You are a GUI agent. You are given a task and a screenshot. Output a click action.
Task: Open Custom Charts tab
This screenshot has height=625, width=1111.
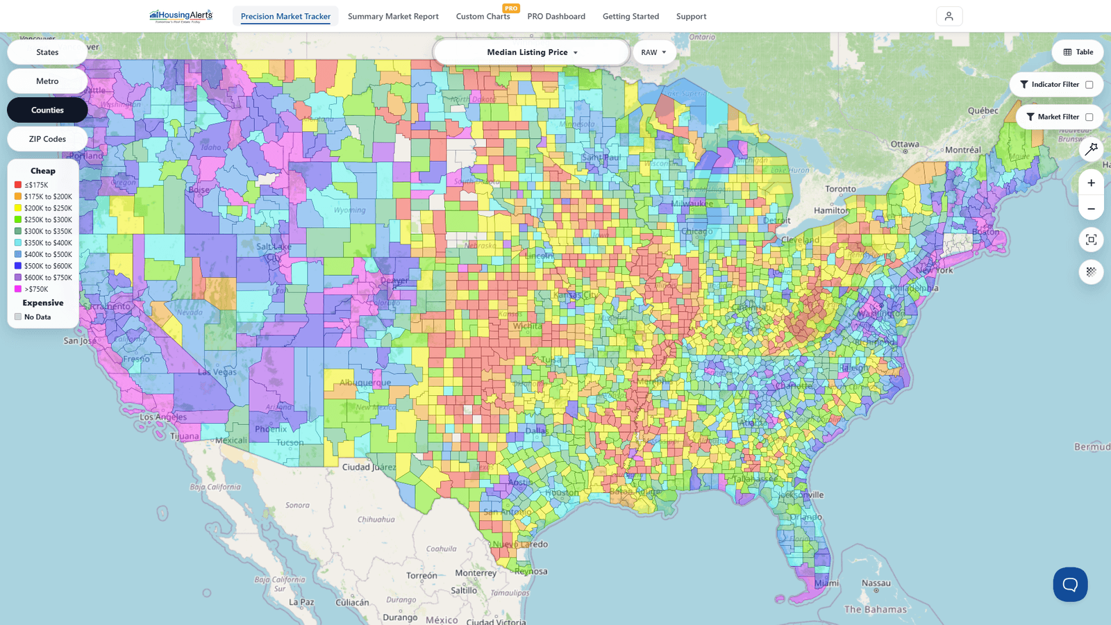tap(483, 16)
